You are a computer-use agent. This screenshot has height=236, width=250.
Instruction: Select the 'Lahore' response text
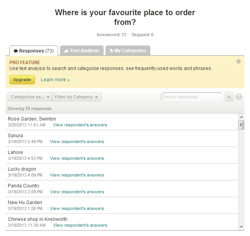[x=15, y=152]
